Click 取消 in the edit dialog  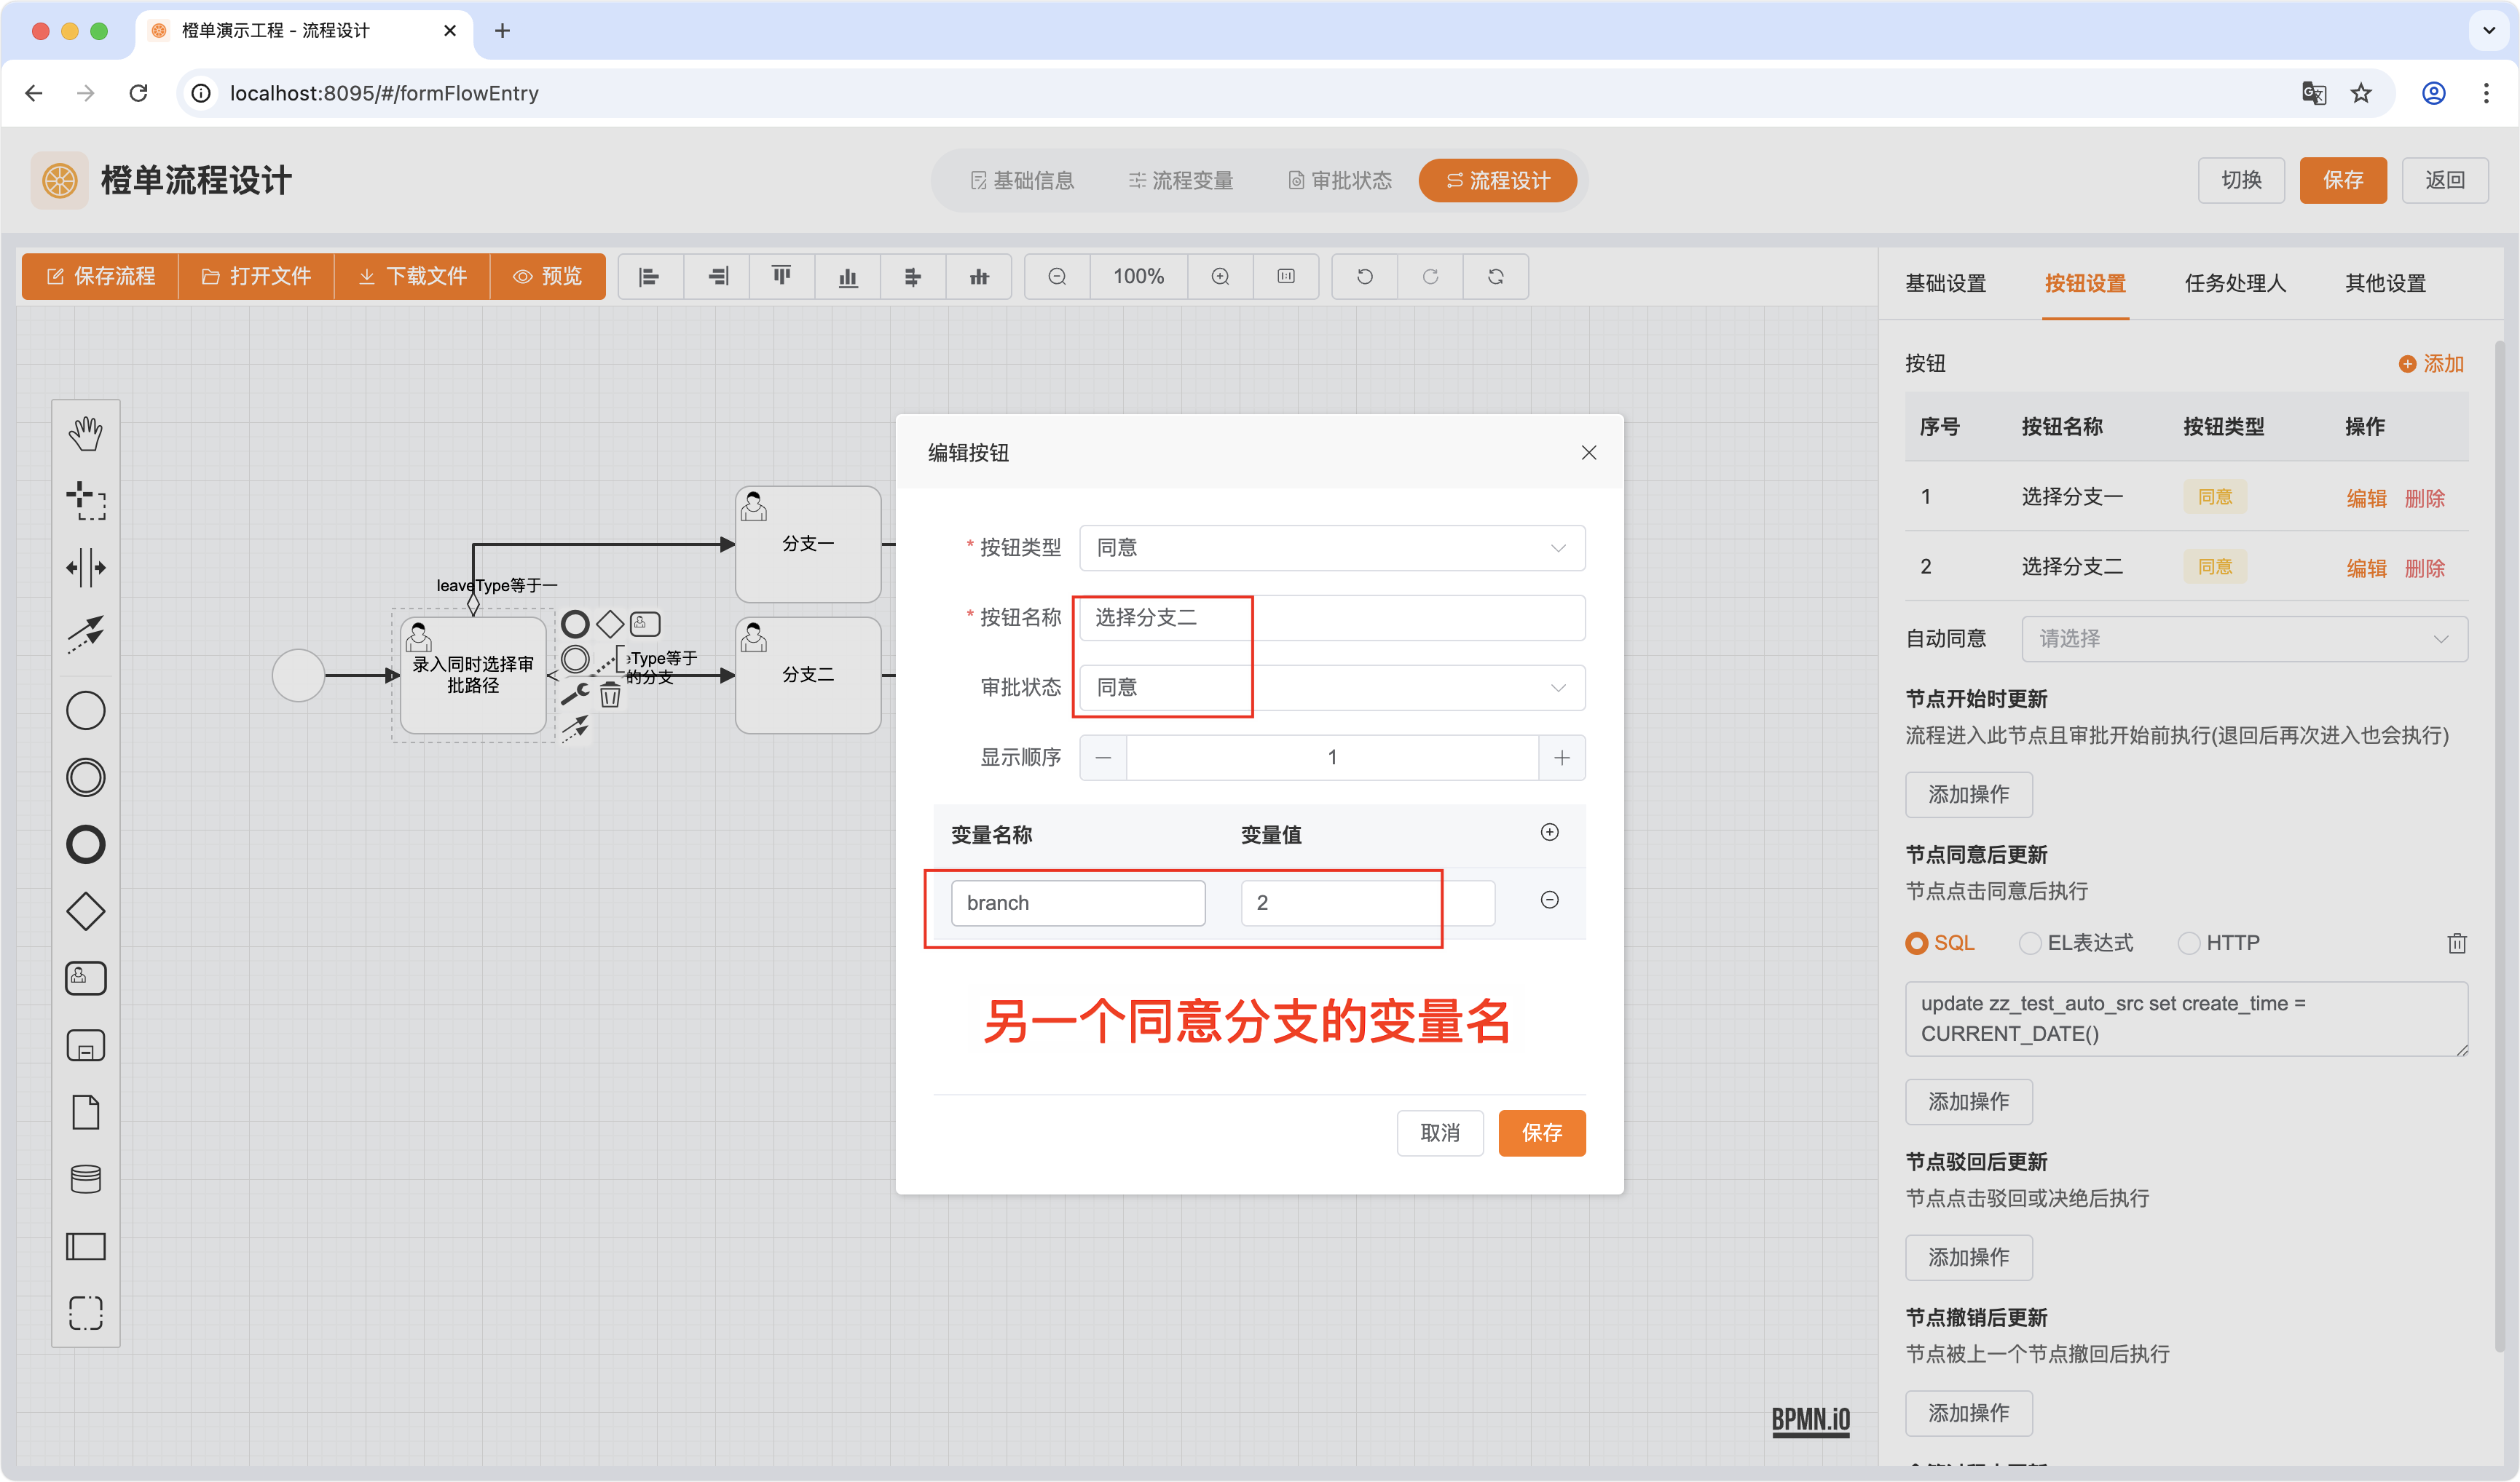coord(1439,1133)
